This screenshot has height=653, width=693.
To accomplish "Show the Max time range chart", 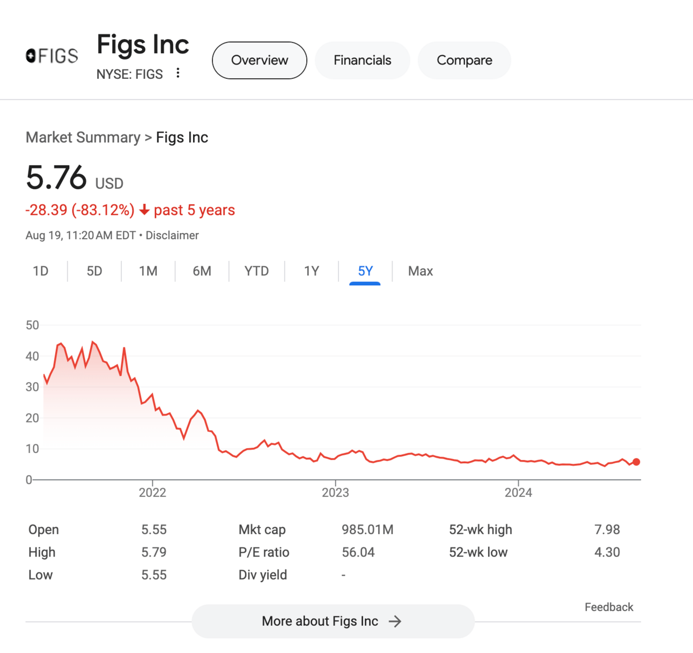I will click(421, 271).
